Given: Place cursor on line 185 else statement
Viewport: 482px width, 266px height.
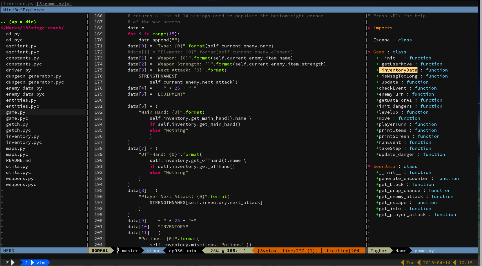Looking at the screenshot, I should [x=155, y=130].
